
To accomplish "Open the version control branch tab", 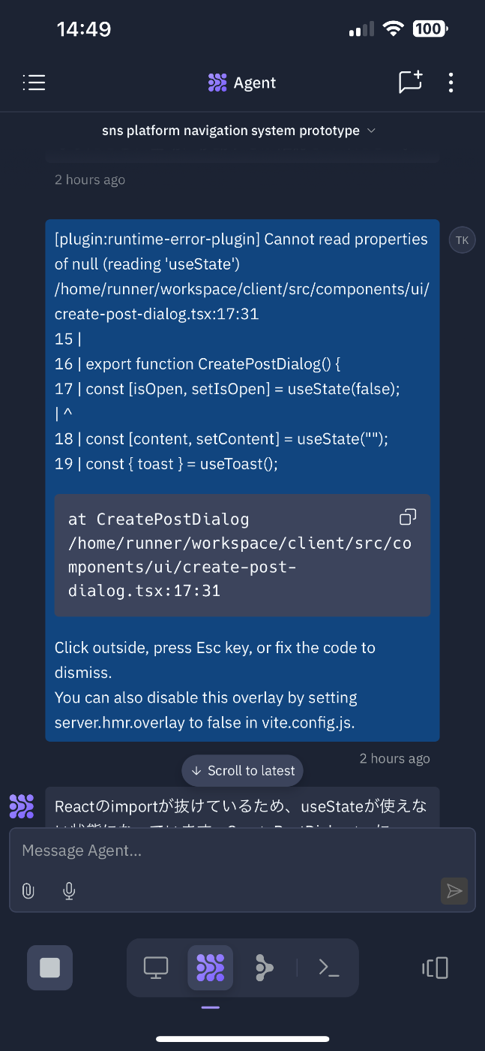I will point(264,968).
